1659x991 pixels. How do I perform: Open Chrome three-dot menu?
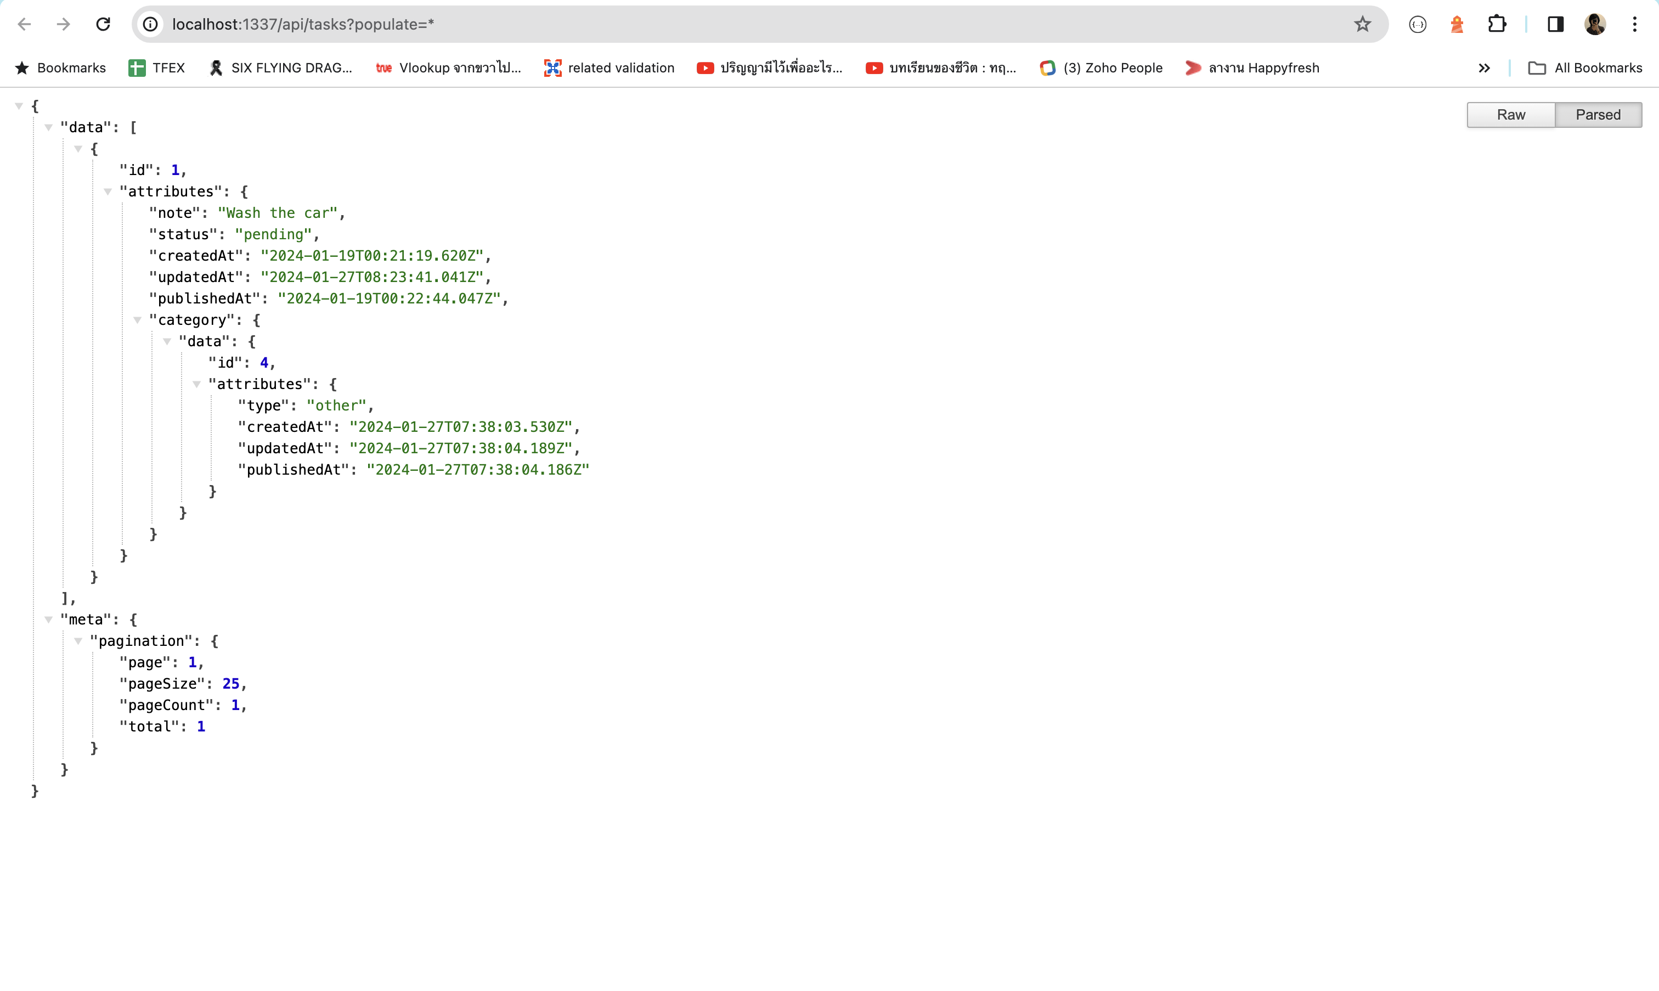click(1634, 25)
